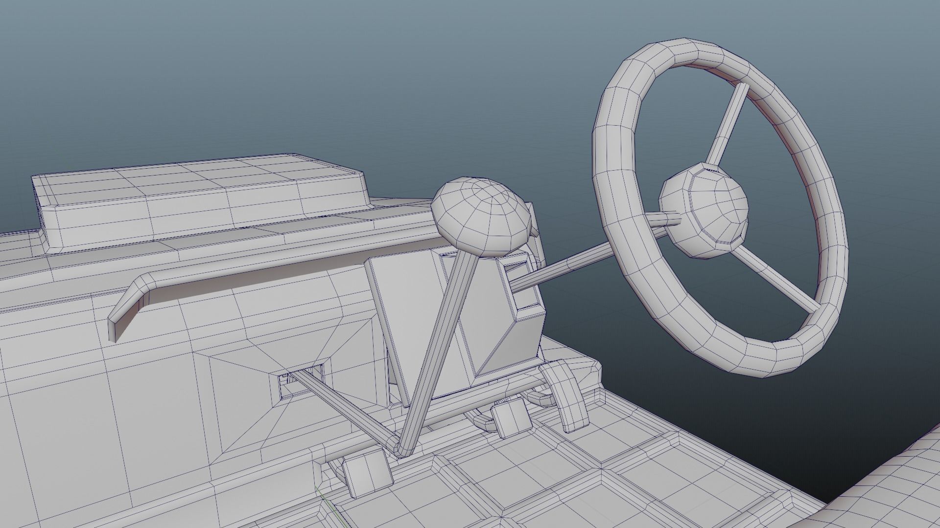Click the upper spoke of steering wheel

[x=728, y=125]
